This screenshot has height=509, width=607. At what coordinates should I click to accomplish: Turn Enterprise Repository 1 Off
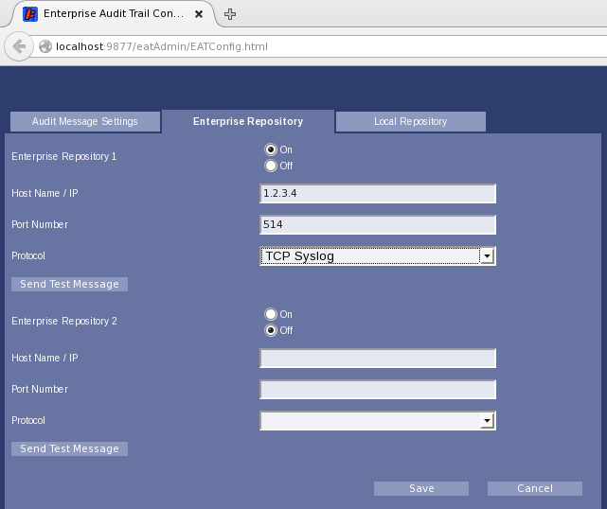[271, 166]
